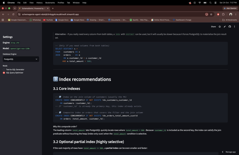Click the red recording extension icon
239x155 pixels.
(218, 14)
